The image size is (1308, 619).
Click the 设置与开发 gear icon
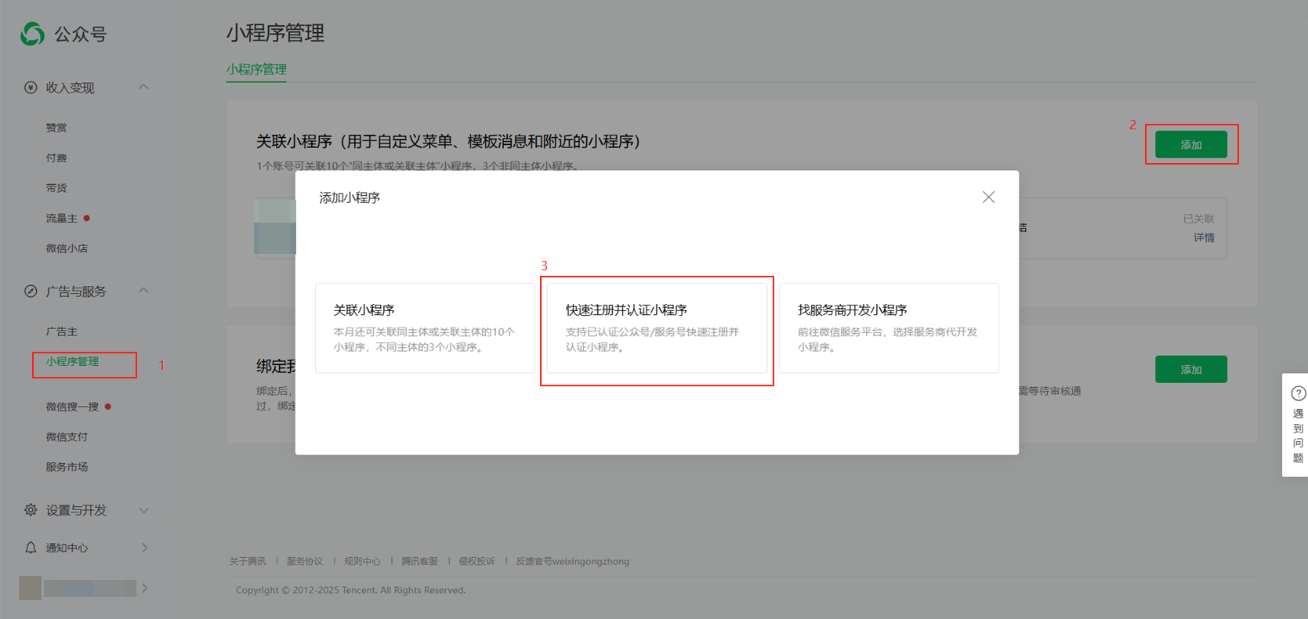click(x=31, y=509)
